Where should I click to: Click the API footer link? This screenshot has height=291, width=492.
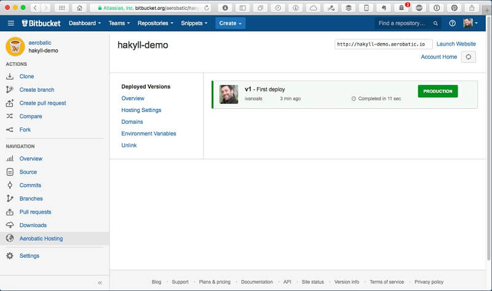coord(287,282)
